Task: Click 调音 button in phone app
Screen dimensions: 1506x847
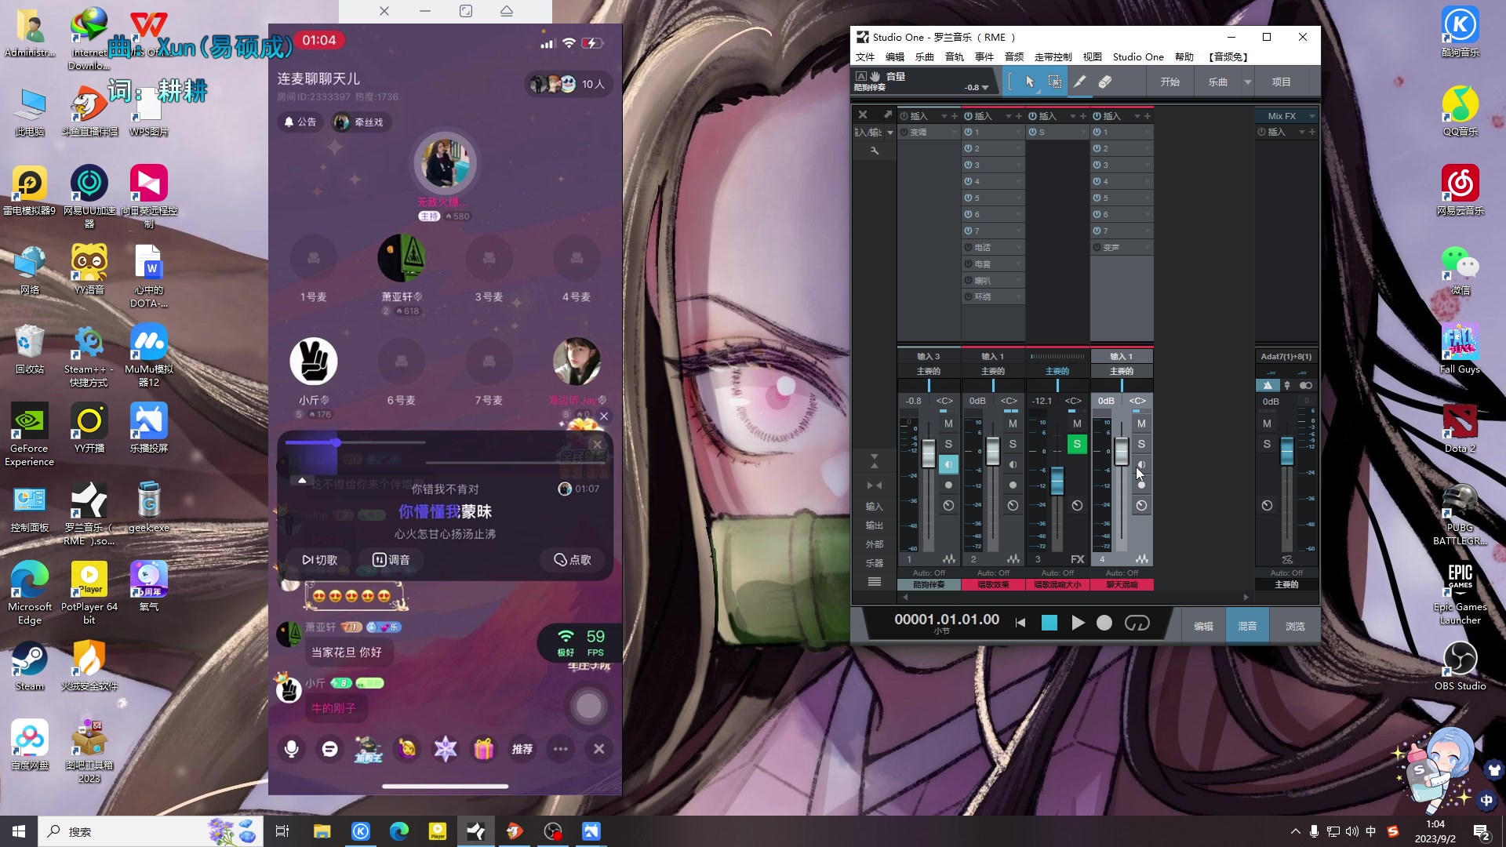Action: (391, 559)
